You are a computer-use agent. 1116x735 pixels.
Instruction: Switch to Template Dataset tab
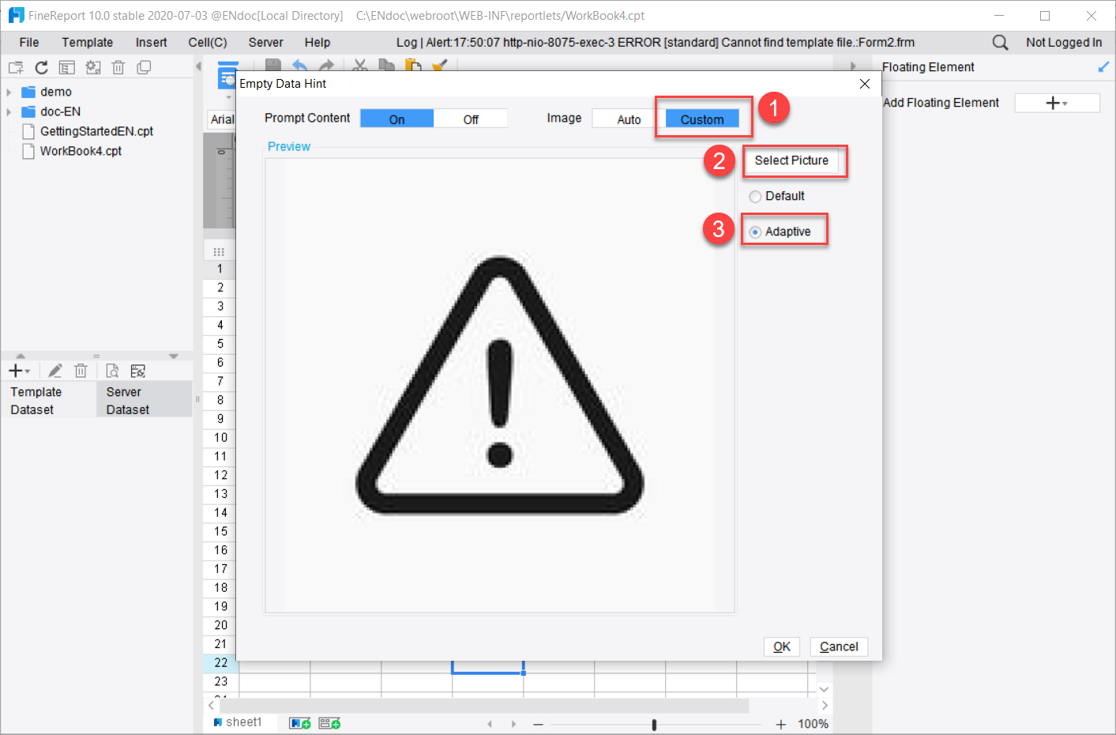[x=49, y=401]
